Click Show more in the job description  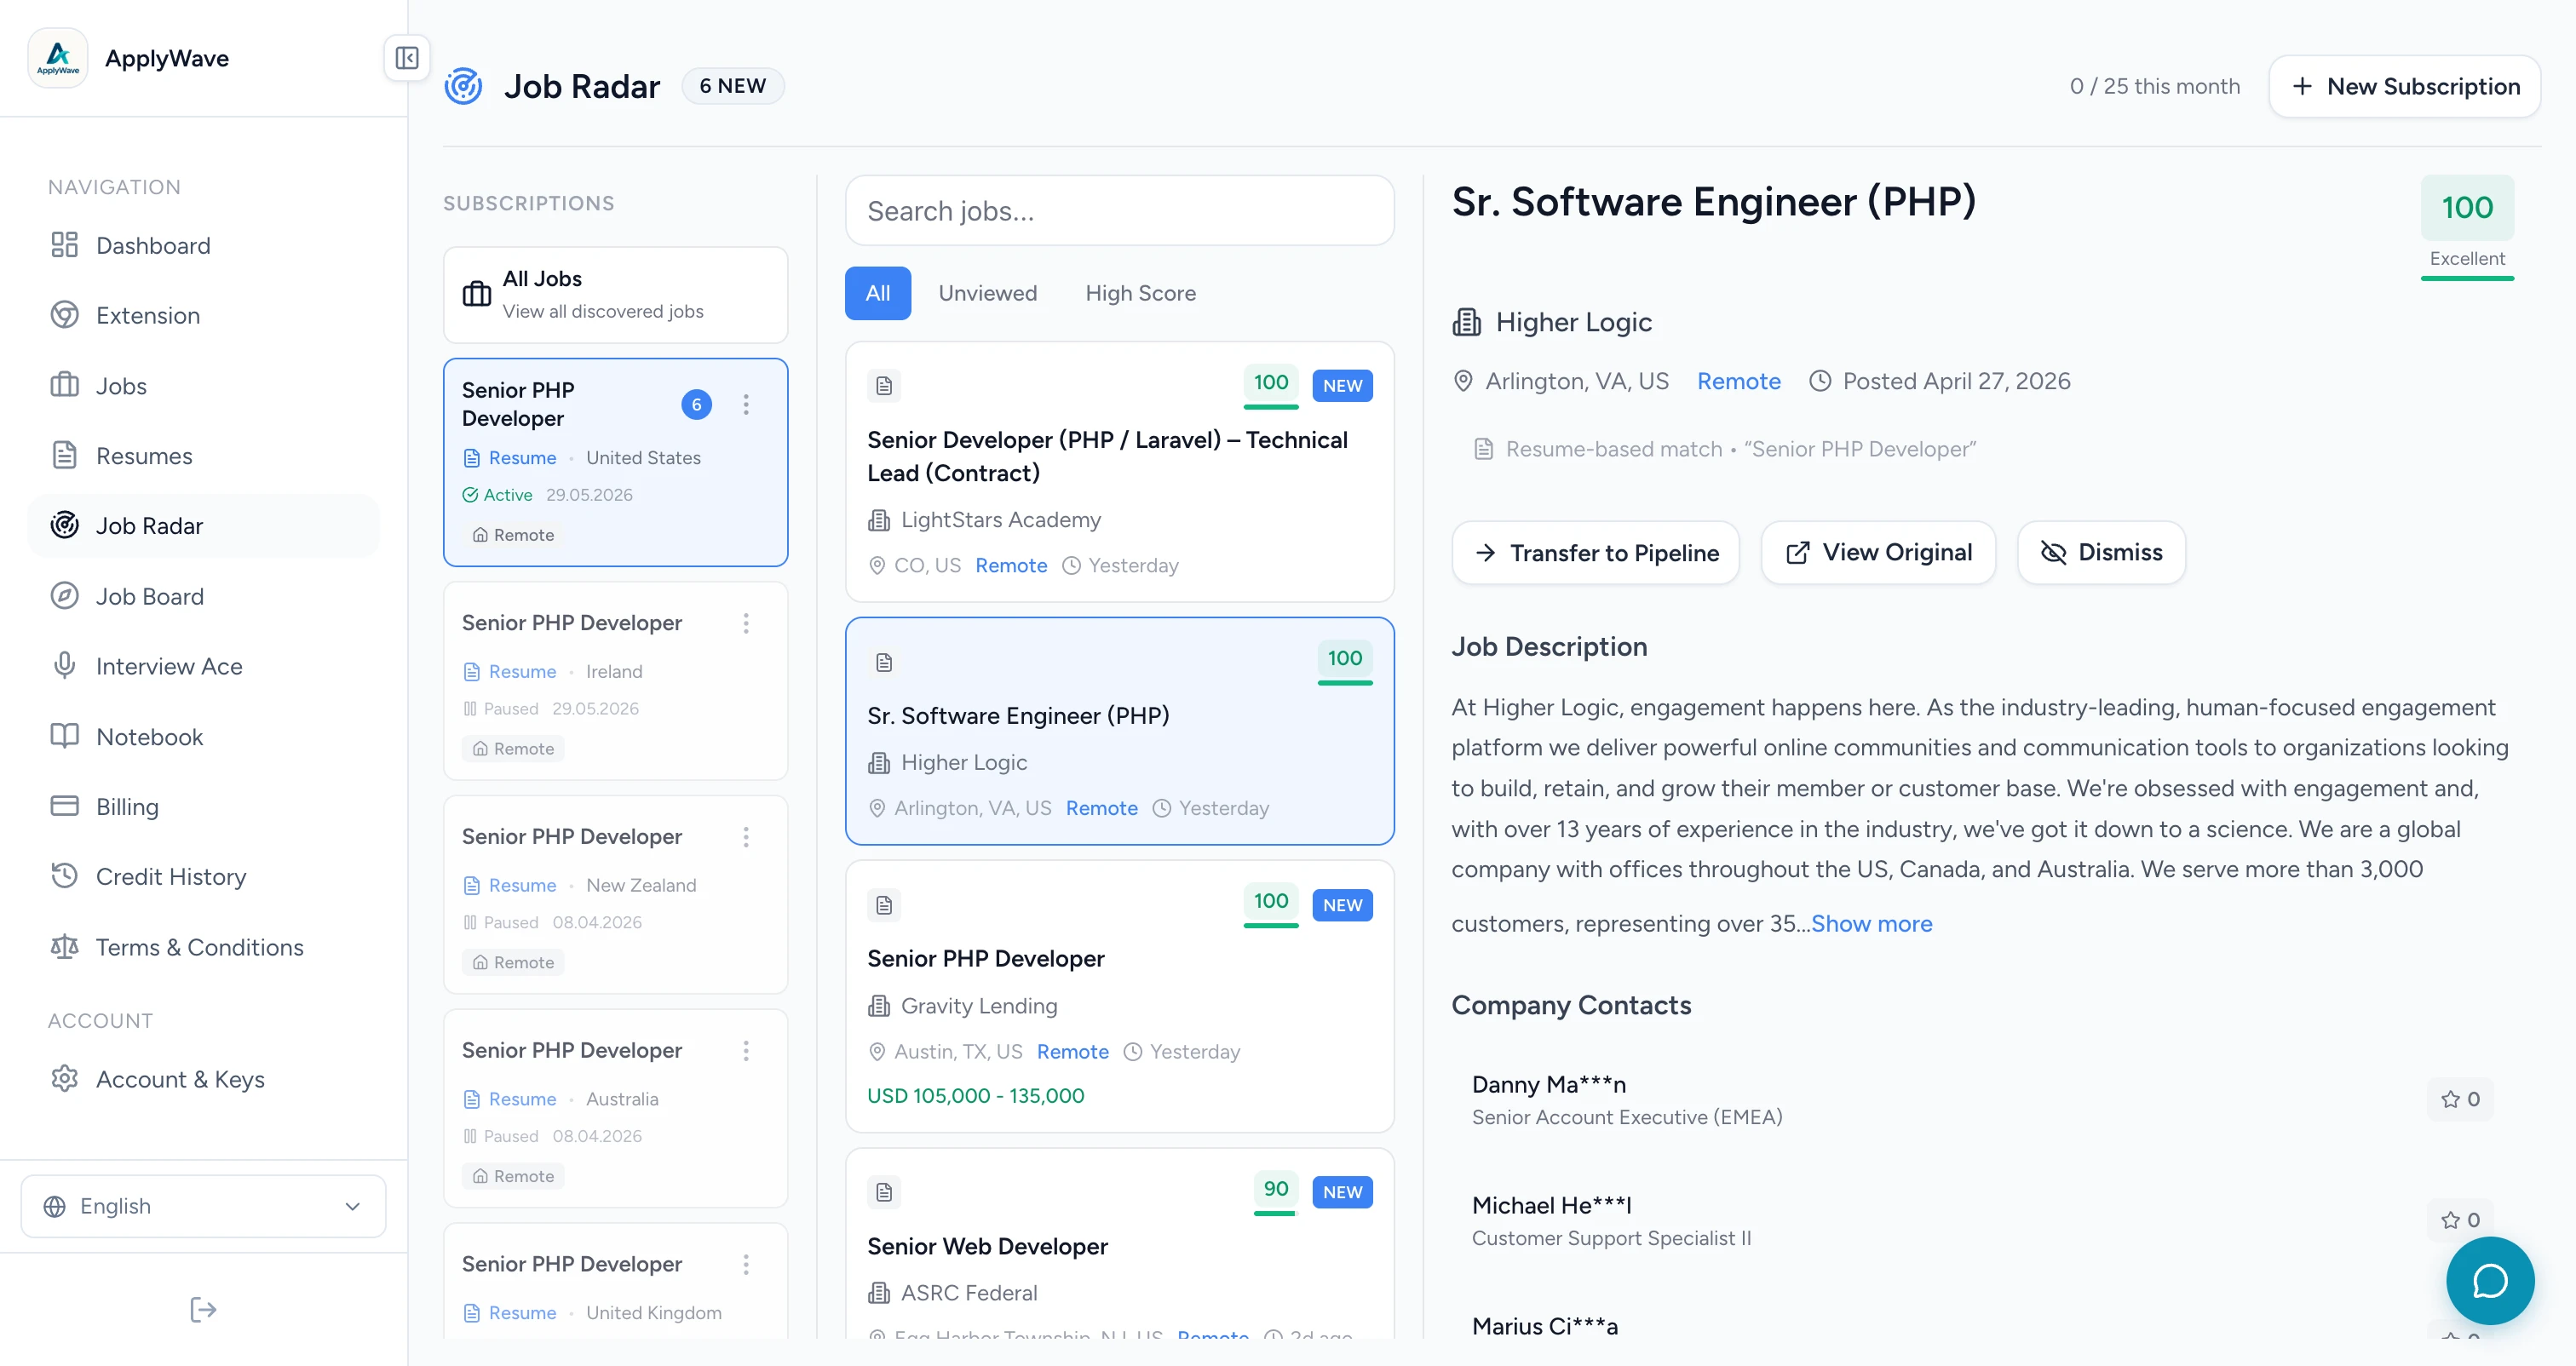coord(1872,923)
